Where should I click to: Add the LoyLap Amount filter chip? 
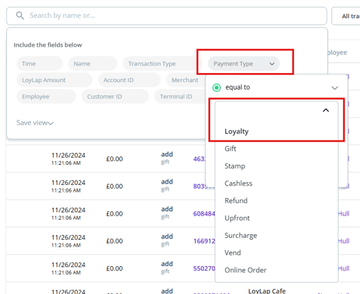54,80
